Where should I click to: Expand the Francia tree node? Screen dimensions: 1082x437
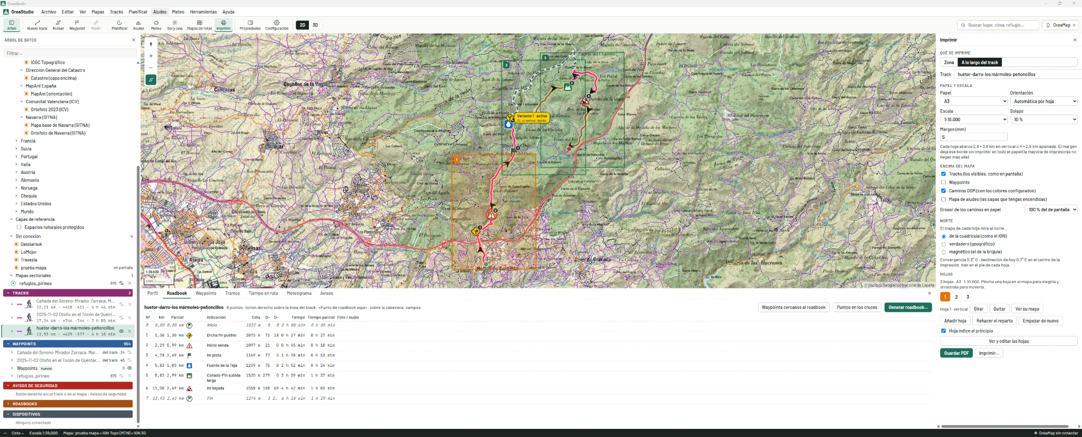pyautogui.click(x=16, y=141)
